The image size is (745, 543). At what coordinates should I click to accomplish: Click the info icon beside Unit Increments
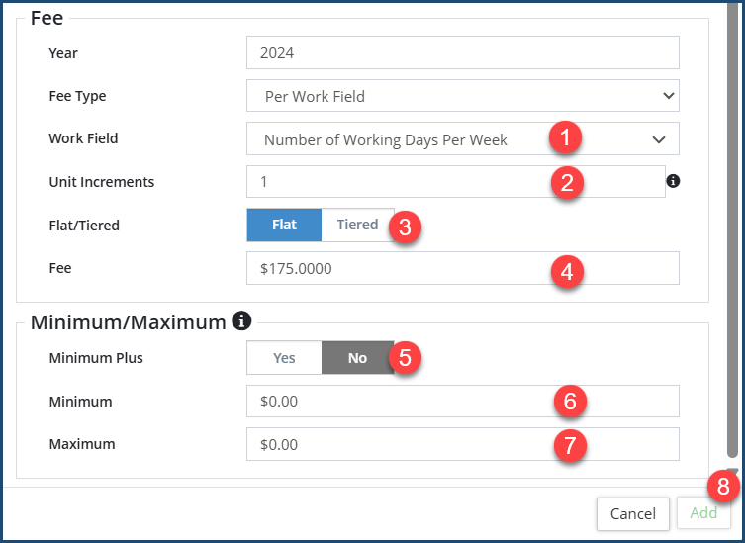[x=673, y=182]
